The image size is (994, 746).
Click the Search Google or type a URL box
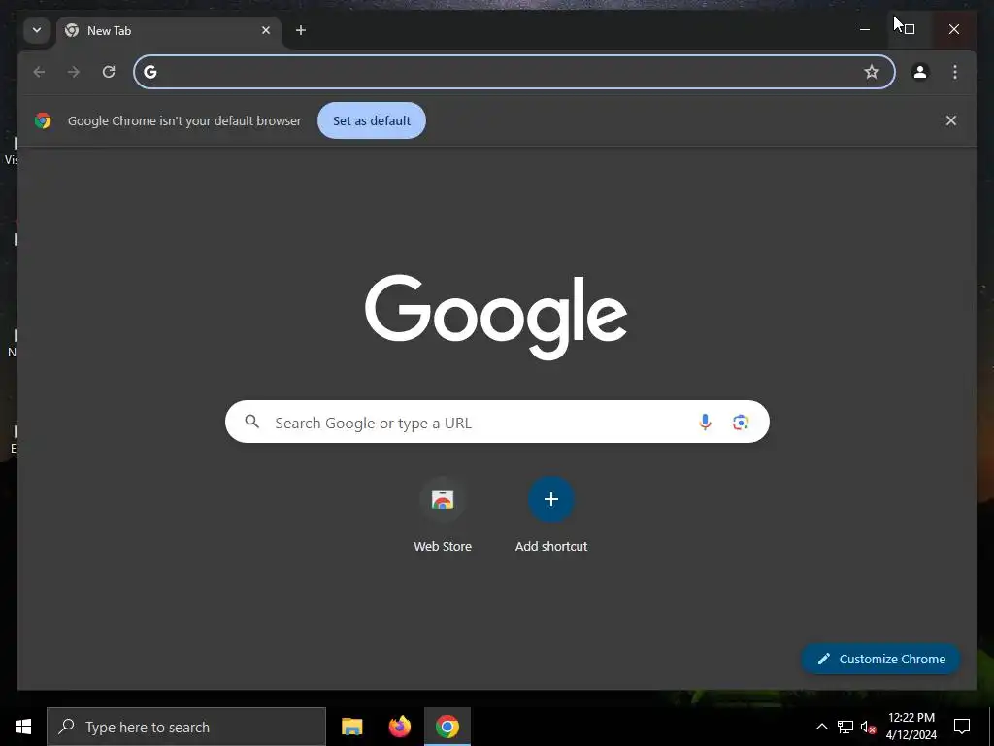(497, 422)
